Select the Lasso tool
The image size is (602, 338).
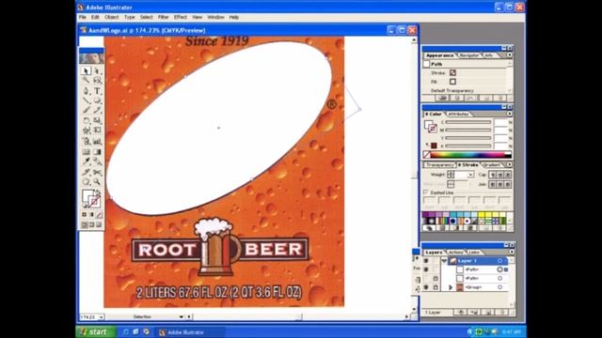point(97,81)
